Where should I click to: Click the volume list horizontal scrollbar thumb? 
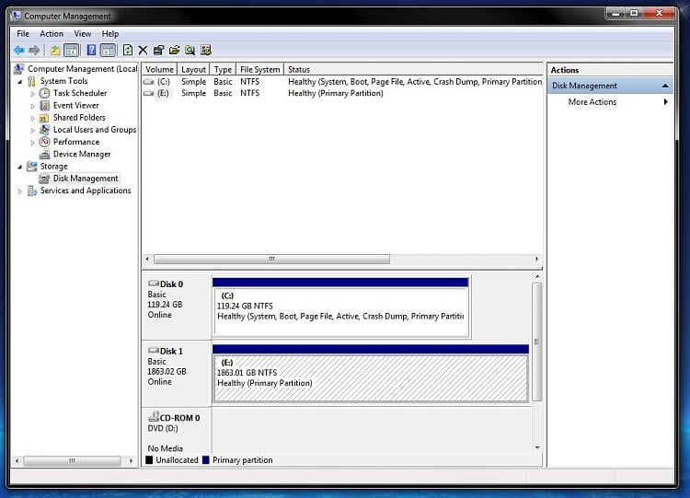[x=271, y=259]
